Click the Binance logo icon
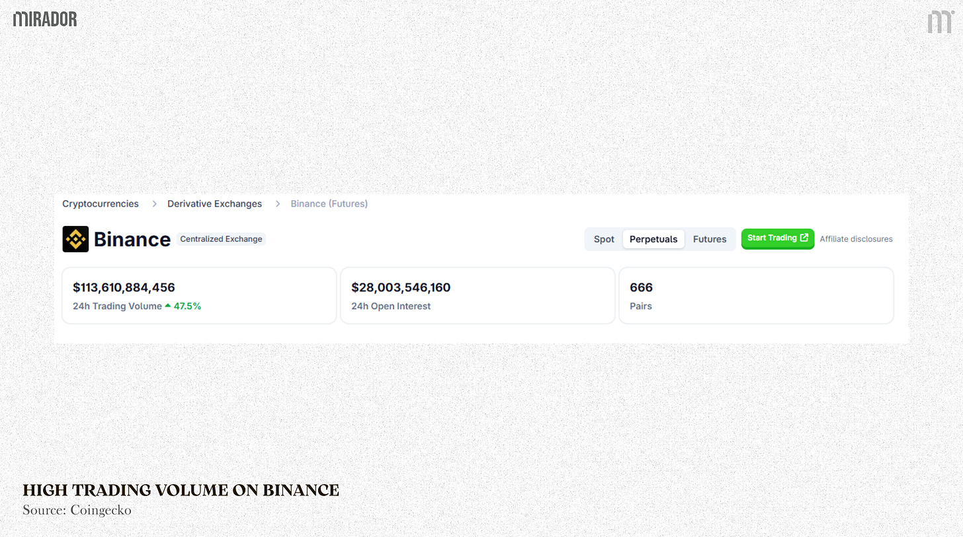This screenshot has height=537, width=963. coord(75,239)
